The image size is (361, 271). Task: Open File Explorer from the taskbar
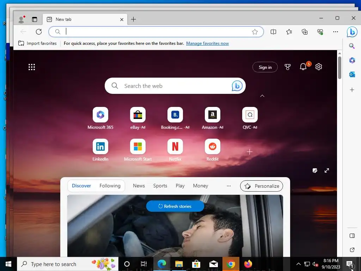tap(179, 264)
